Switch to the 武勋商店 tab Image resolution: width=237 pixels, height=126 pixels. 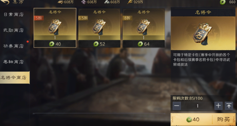click(x=14, y=30)
